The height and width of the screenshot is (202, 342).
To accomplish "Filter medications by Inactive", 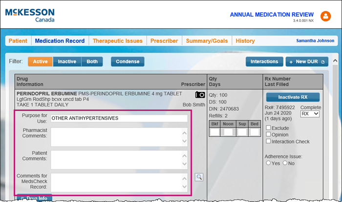I will pos(67,62).
